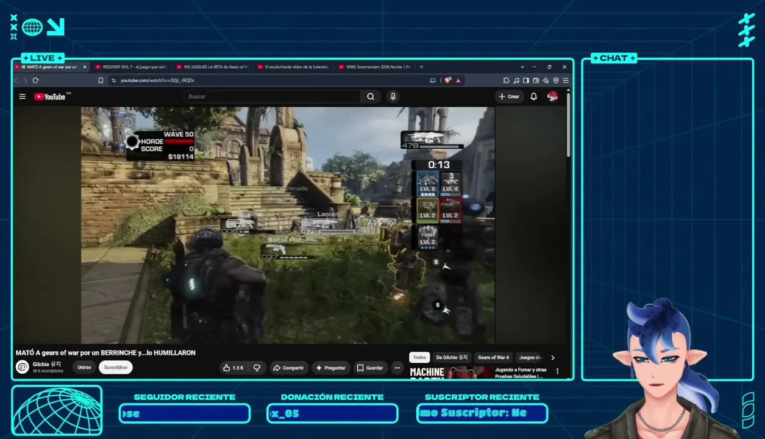Reload the page in the browser
The height and width of the screenshot is (439, 765).
pyautogui.click(x=35, y=80)
